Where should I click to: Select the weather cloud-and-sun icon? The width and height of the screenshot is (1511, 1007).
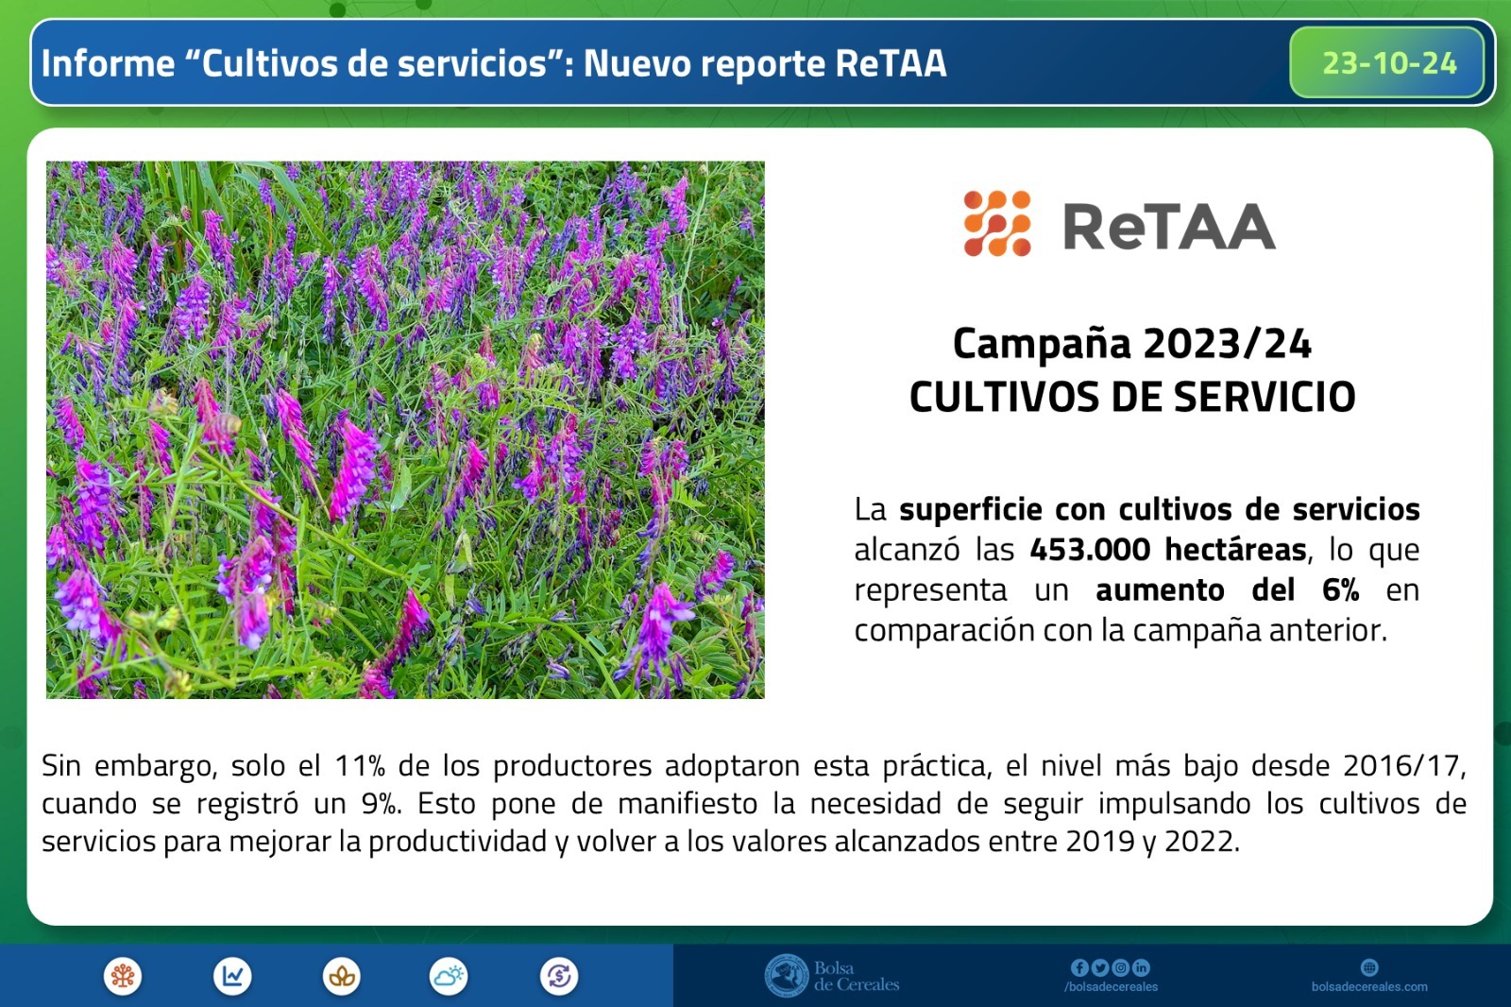(448, 975)
